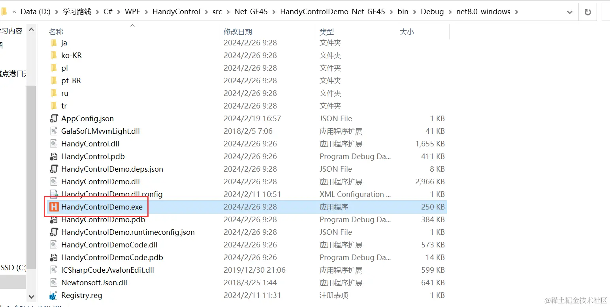Select the ru folder icon
The image size is (610, 307).
[54, 93]
